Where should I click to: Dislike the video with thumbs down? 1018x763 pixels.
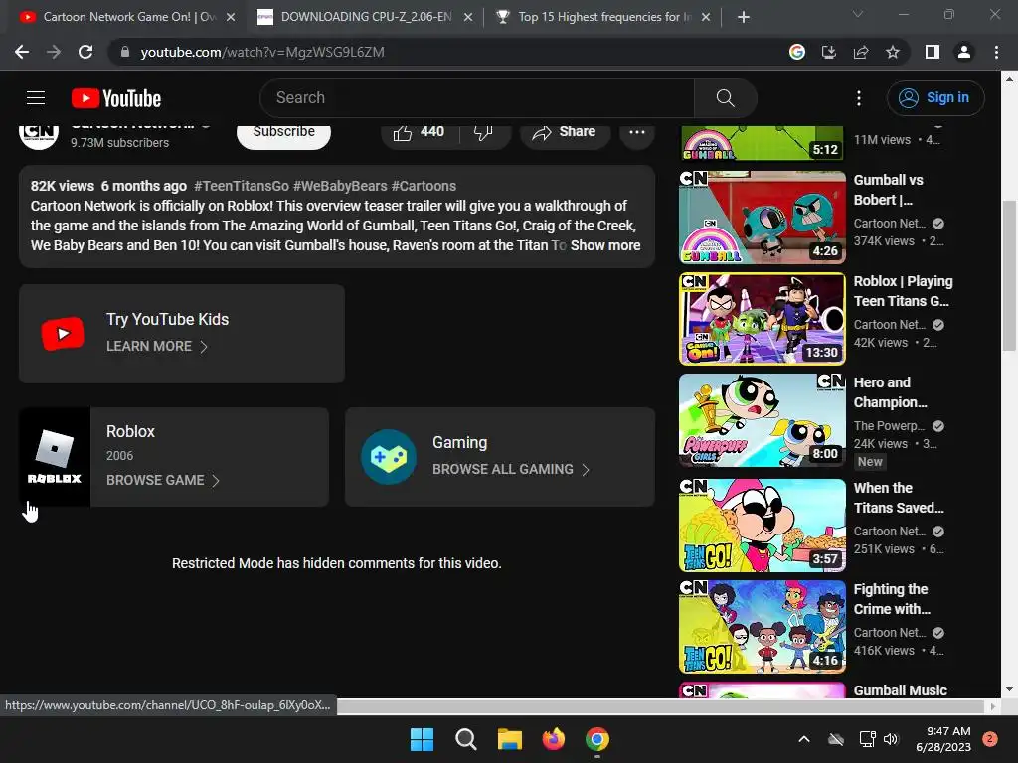483,132
